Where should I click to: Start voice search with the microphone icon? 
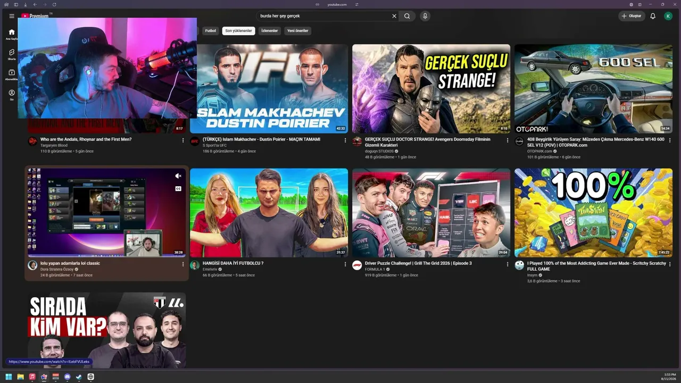click(425, 16)
